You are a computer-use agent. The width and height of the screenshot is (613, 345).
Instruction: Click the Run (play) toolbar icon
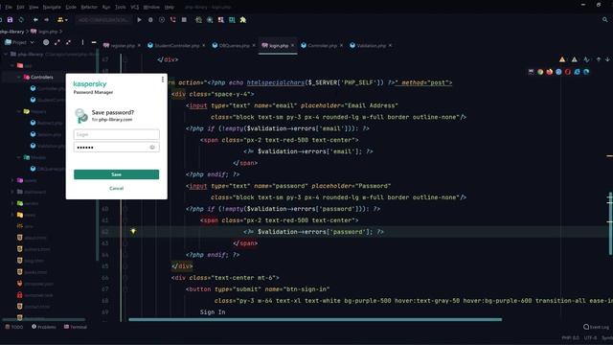point(139,19)
